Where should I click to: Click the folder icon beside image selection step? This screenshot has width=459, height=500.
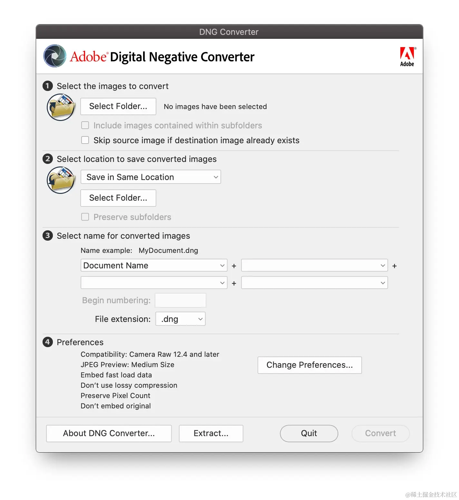pos(61,107)
